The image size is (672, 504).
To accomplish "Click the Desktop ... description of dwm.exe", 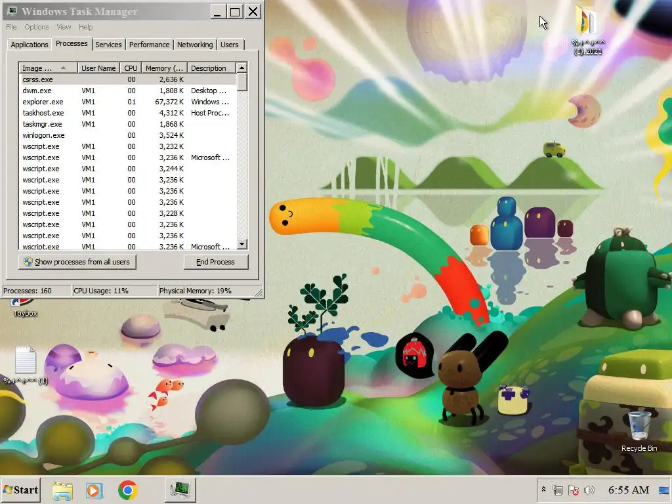I will pyautogui.click(x=209, y=91).
